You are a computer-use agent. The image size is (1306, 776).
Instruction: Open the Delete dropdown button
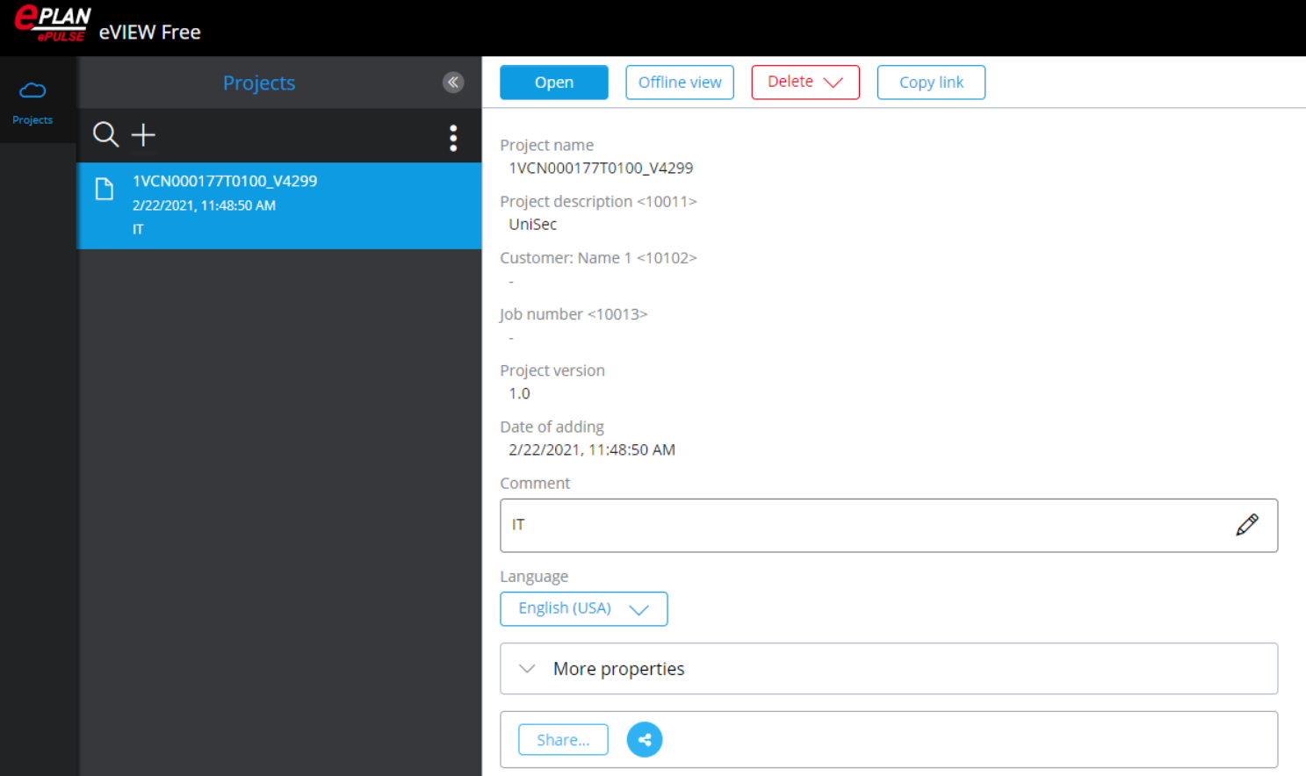(x=805, y=83)
